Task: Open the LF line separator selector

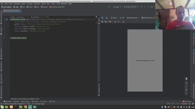Action: coord(172,104)
